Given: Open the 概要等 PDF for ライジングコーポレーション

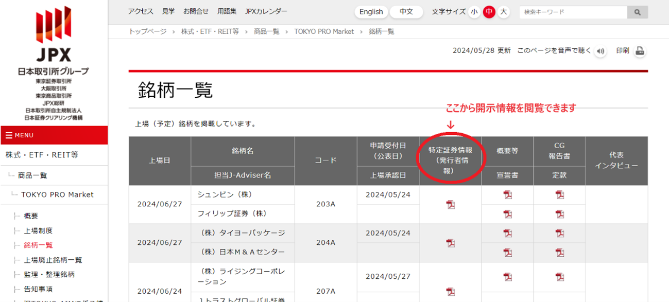Looking at the screenshot, I should point(508,277).
